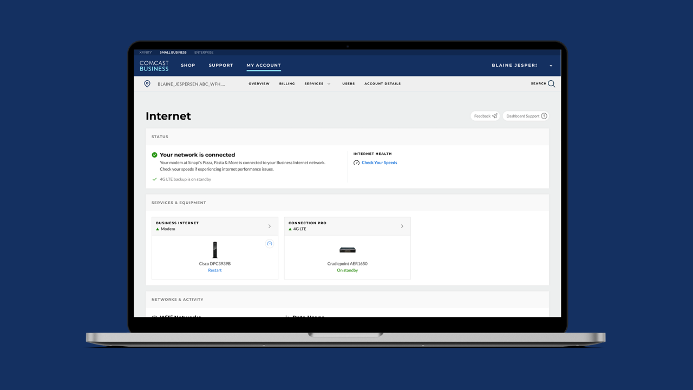This screenshot has width=693, height=390.
Task: Click the speedometer icon beside Check Your Speeds
Action: (356, 162)
